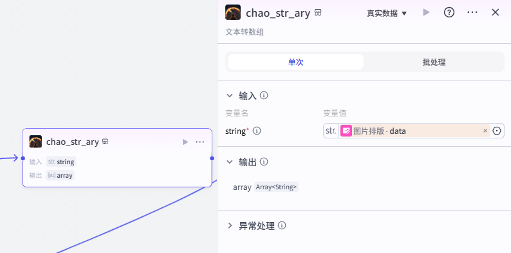Switch to the 批处理 tab
The width and height of the screenshot is (511, 253).
tap(434, 62)
